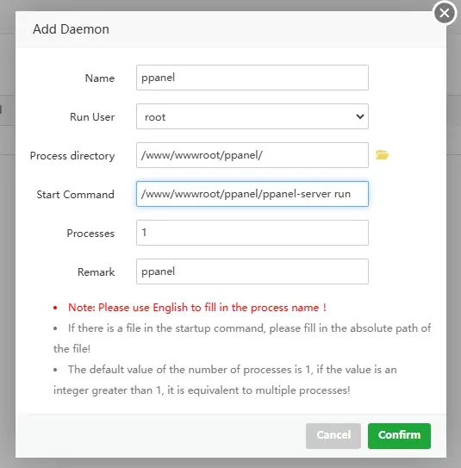Click the Start Command input field
Viewport: 461px width, 468px height.
click(x=252, y=194)
